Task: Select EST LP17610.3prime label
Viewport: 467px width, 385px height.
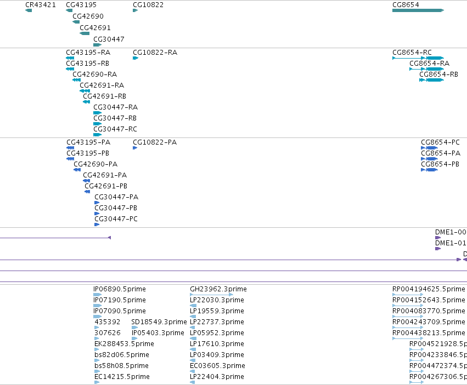Action: (217, 344)
